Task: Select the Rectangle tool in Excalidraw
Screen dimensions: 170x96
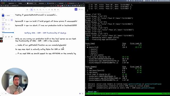Action: [35, 10]
